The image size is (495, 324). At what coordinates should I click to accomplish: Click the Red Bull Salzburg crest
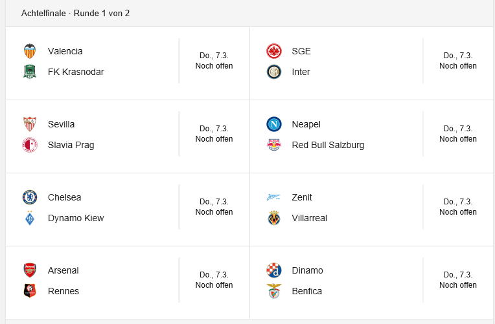[x=274, y=145]
